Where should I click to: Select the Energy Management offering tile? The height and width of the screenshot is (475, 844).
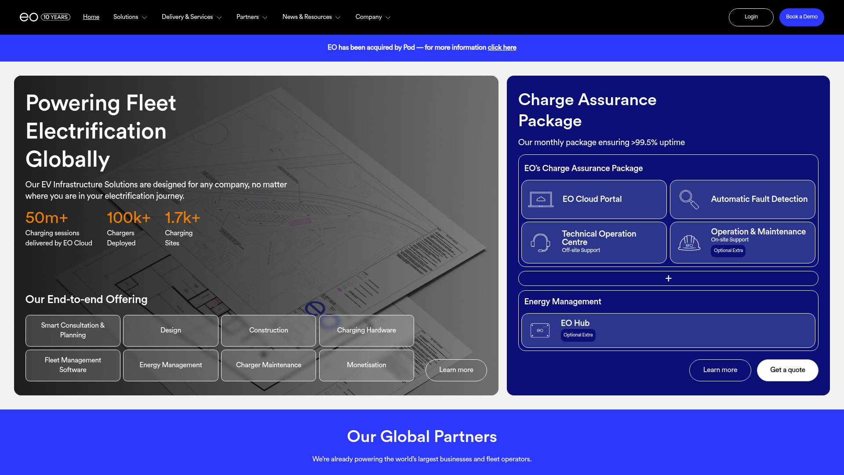[171, 365]
